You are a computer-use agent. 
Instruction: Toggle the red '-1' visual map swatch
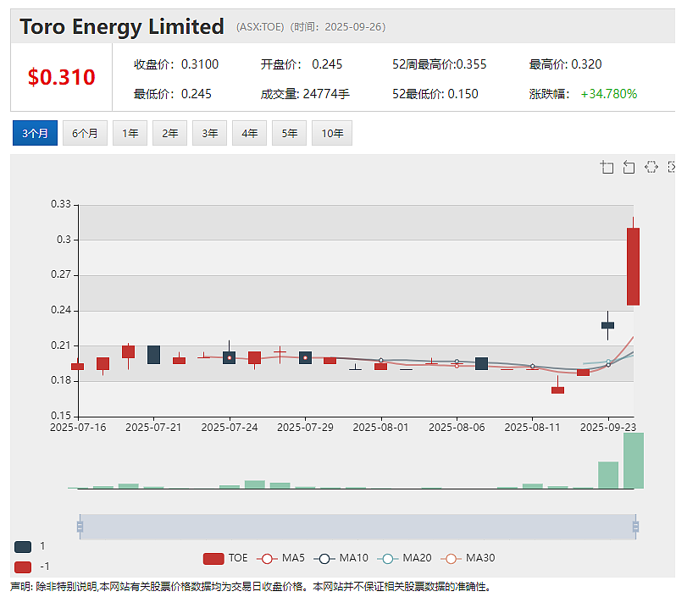coord(23,567)
